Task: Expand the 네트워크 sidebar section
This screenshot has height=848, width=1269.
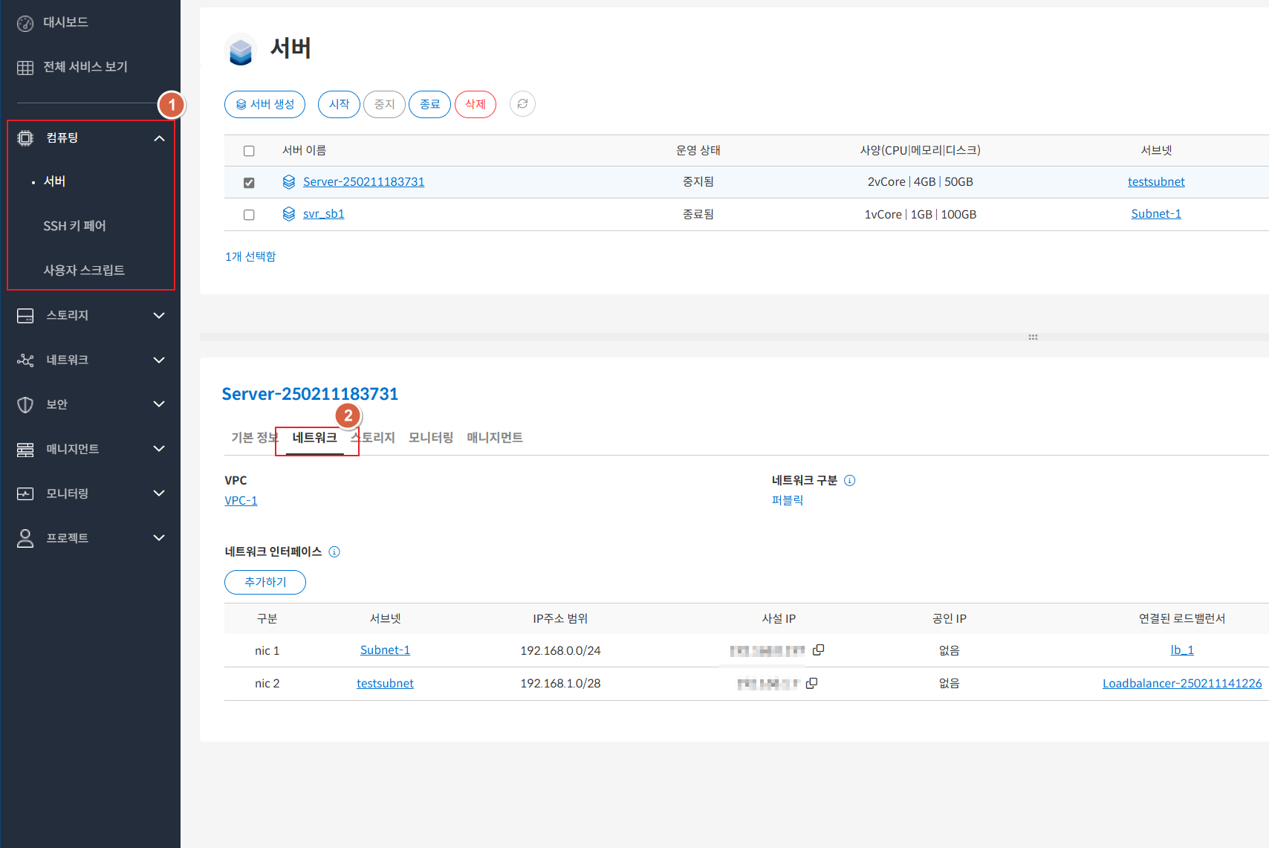Action: tap(158, 360)
